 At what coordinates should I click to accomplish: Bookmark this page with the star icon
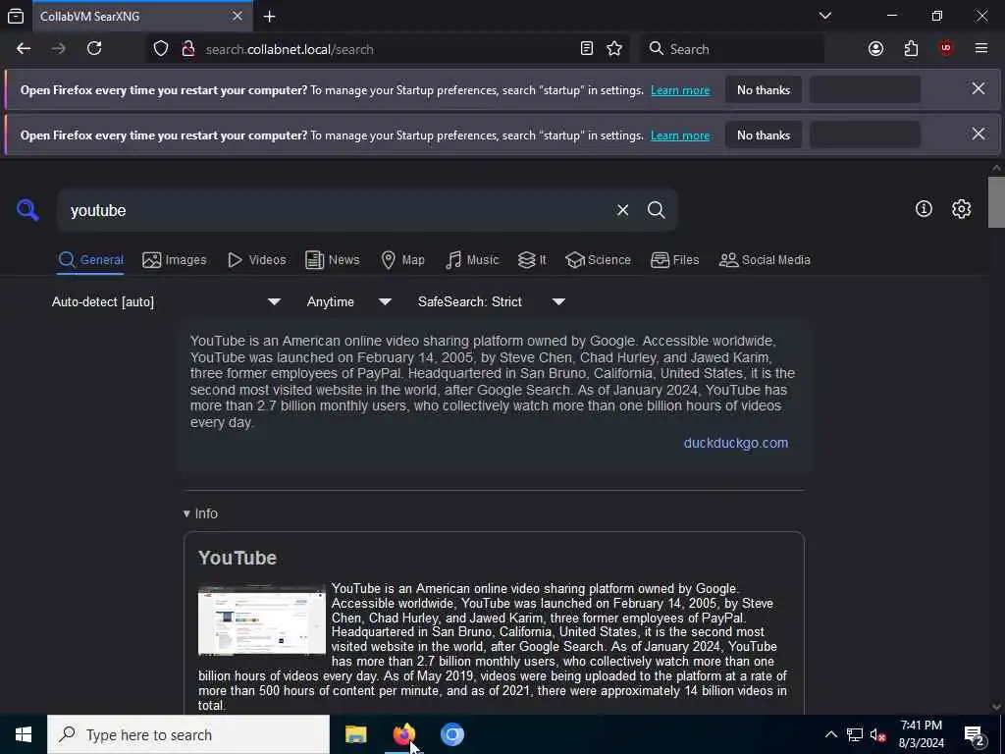click(614, 49)
